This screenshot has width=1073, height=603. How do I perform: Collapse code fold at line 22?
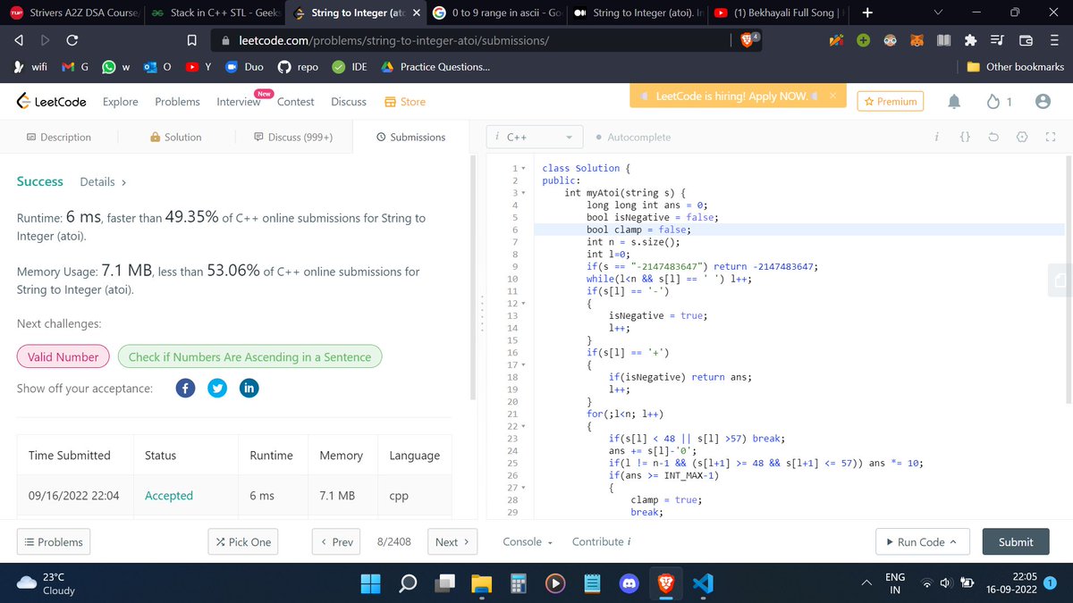[522, 427]
